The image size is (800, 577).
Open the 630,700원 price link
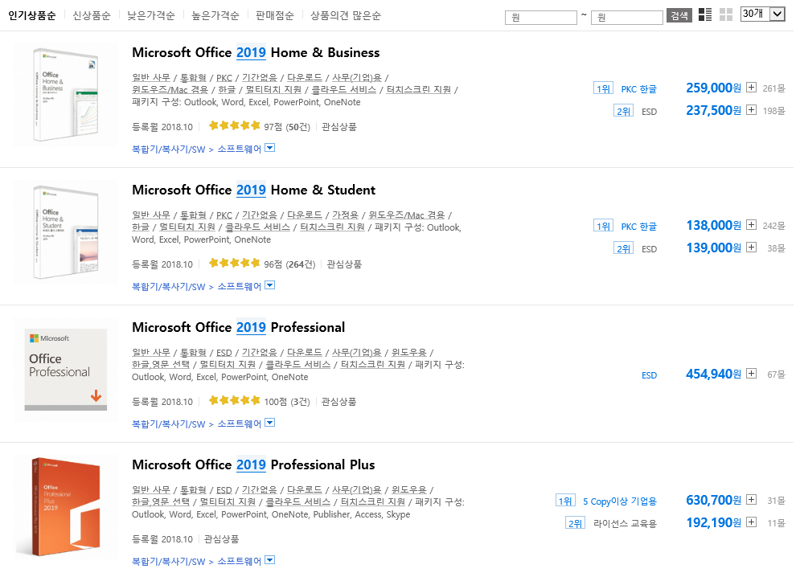[x=713, y=500]
